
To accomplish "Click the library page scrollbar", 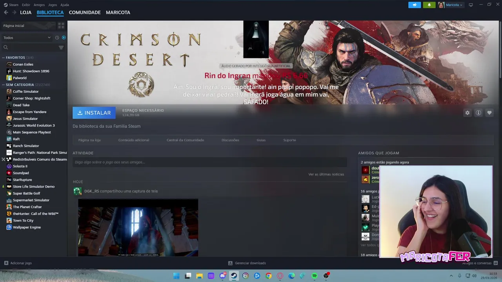I will coord(500,49).
